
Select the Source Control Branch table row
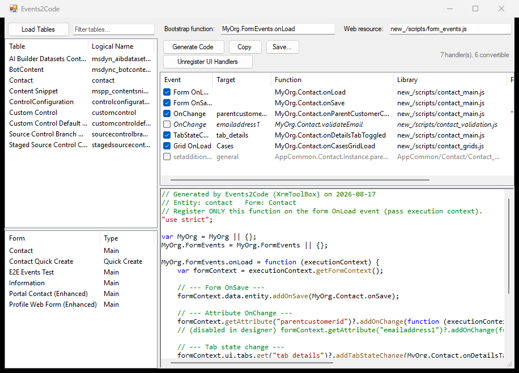pos(80,134)
